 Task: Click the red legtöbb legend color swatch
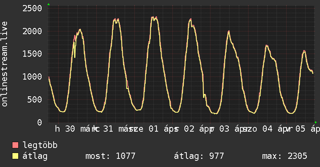pos(16,145)
